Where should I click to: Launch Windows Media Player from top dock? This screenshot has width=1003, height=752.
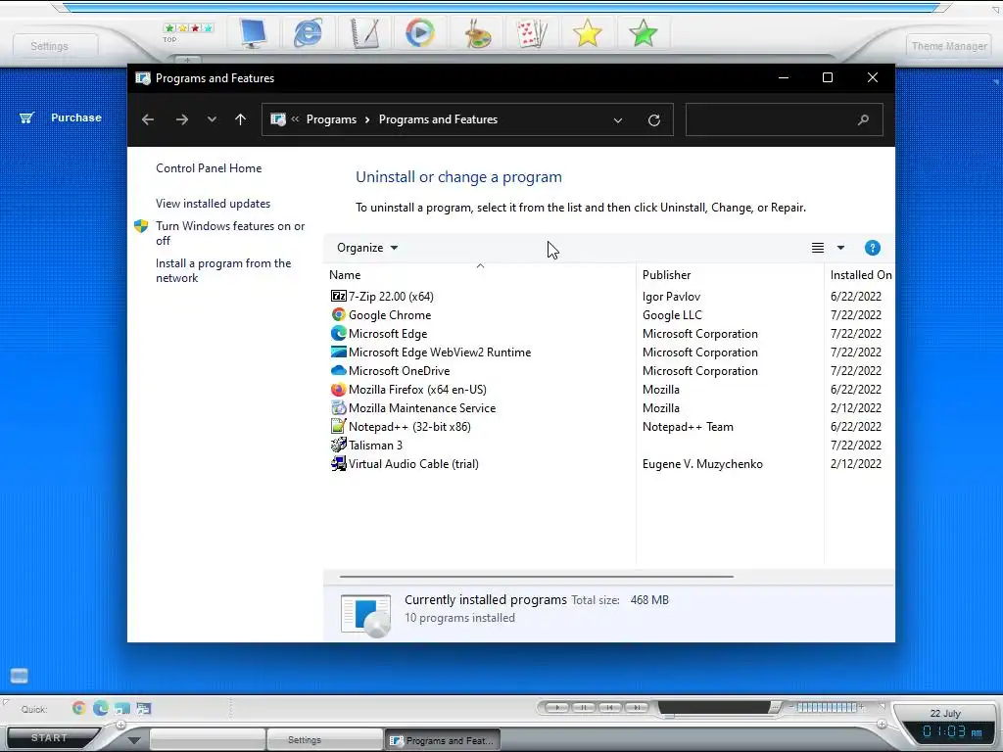pos(420,32)
